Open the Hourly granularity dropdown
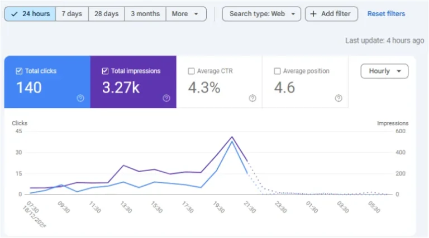This screenshot has width=429, height=238. 384,71
